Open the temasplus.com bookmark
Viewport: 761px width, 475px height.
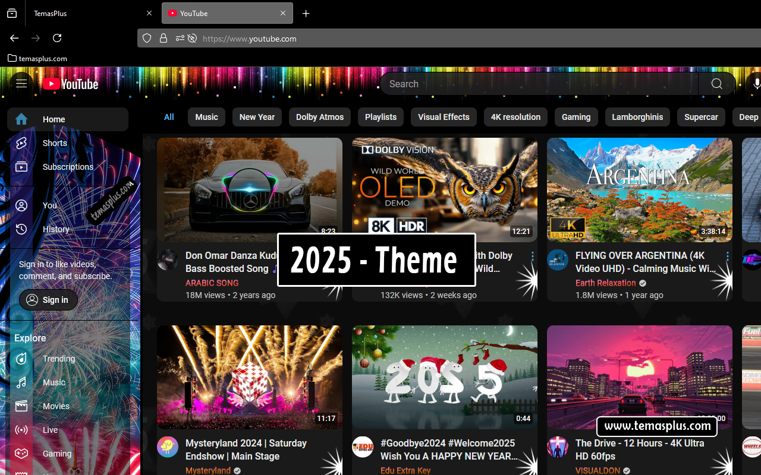pyautogui.click(x=37, y=58)
